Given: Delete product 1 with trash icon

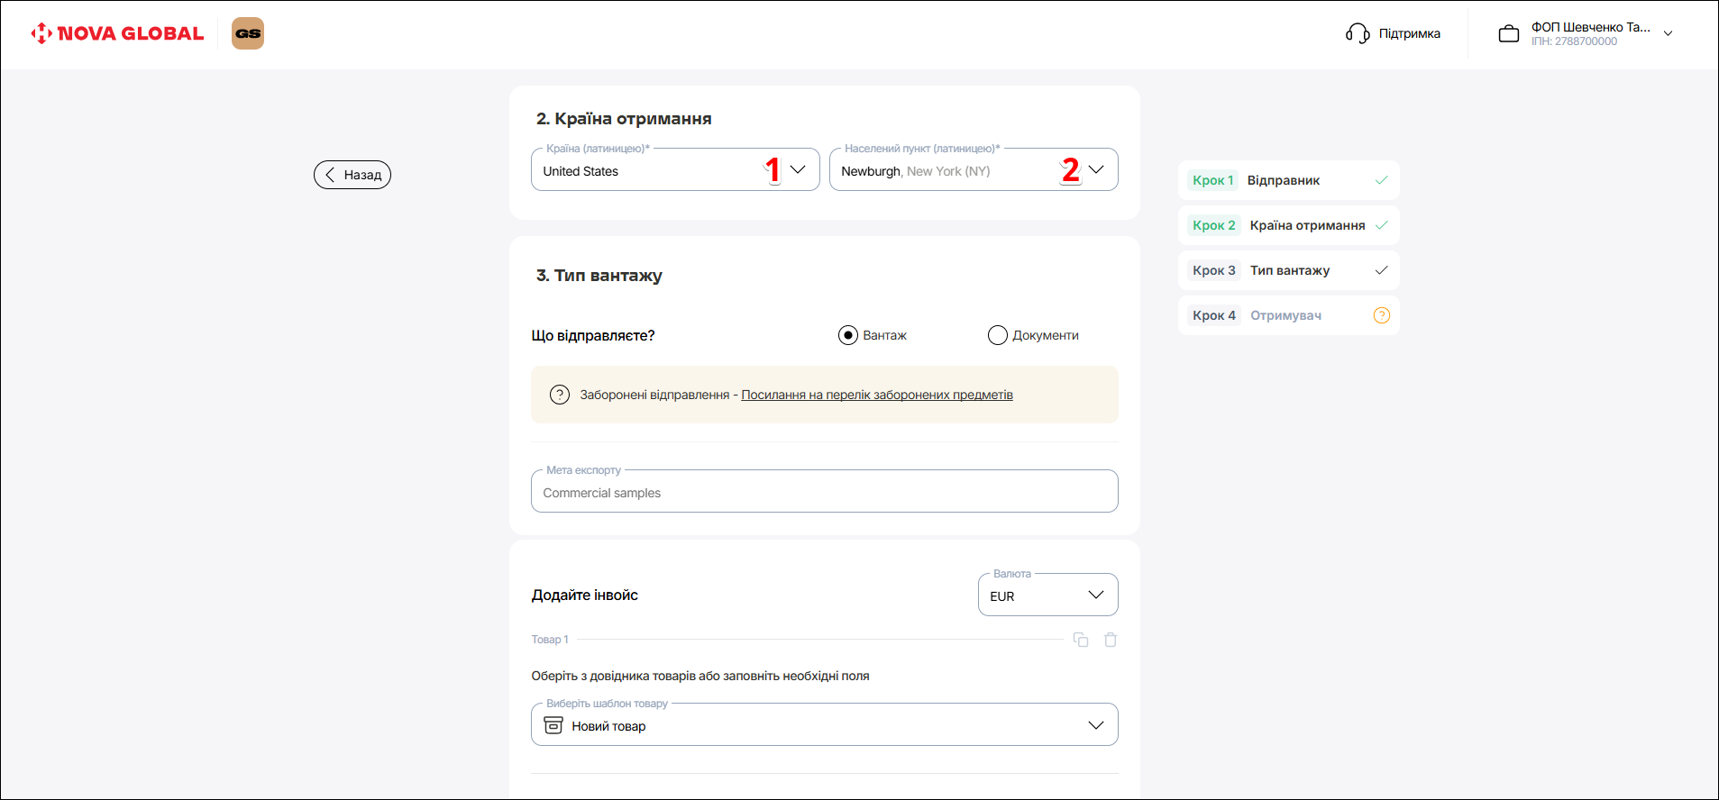Looking at the screenshot, I should [1111, 640].
